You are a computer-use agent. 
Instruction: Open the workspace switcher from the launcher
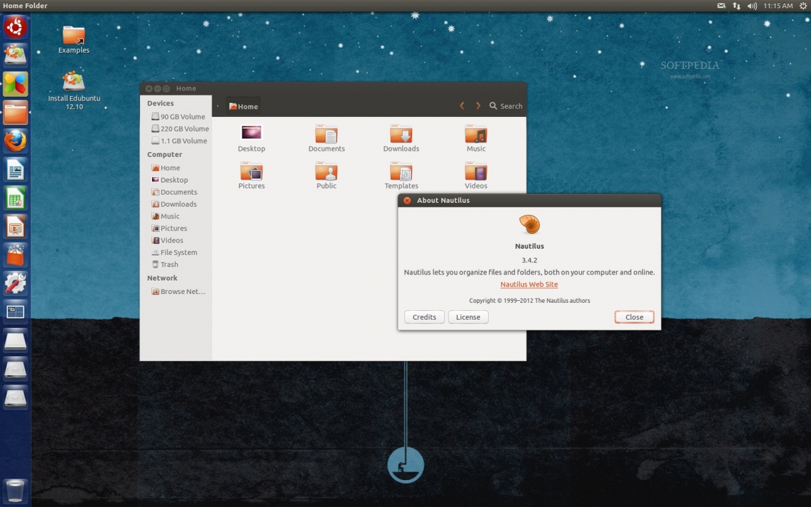[15, 312]
